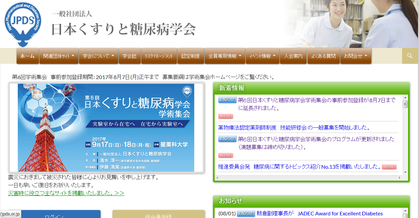Image resolution: width=419 pixels, height=218 pixels.
Task: Expand 学会について dropdown menu
Action: pos(99,56)
